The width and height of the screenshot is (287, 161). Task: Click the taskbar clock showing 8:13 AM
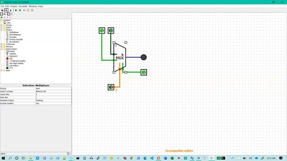pos(271,158)
